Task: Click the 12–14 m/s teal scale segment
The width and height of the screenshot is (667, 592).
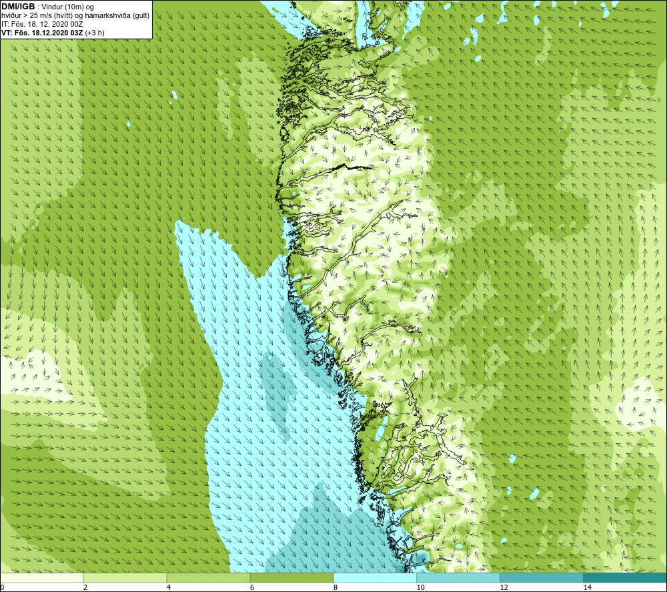Action: [x=542, y=578]
